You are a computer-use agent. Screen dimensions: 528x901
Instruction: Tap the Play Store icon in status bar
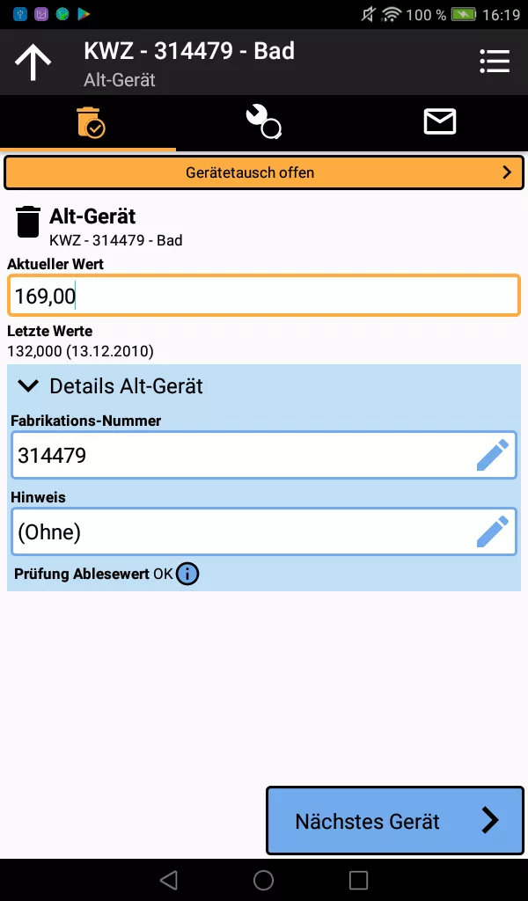[84, 14]
